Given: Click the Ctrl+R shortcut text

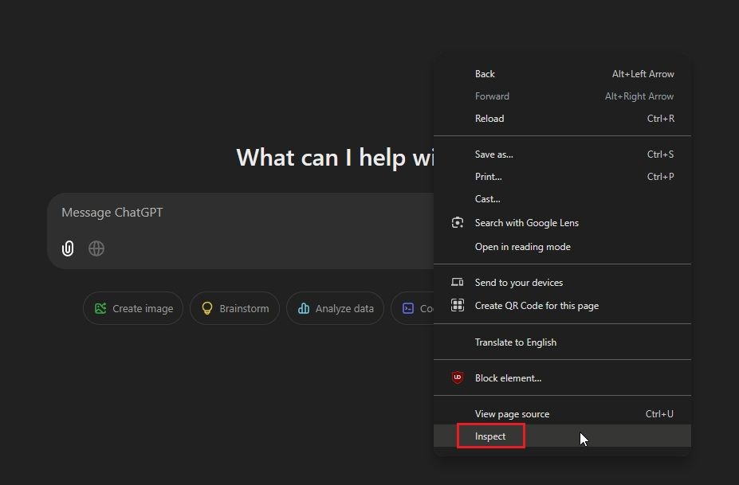Looking at the screenshot, I should click(x=660, y=118).
